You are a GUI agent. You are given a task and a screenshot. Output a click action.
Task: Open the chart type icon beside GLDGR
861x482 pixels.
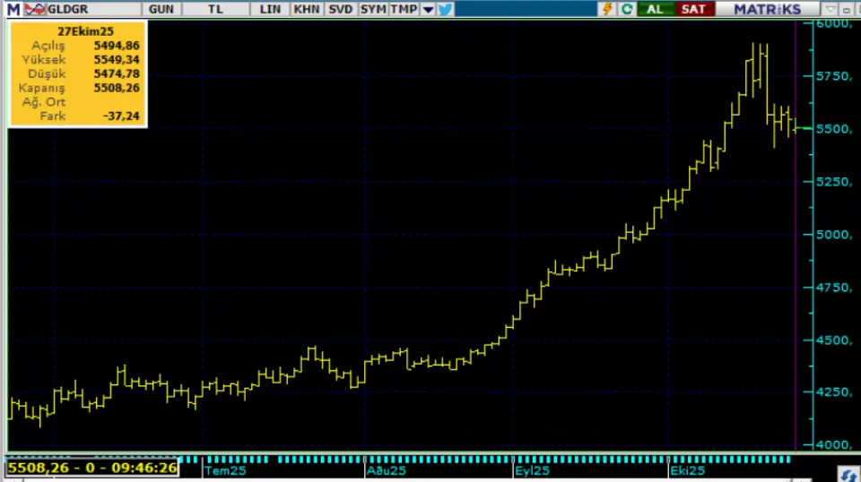pyautogui.click(x=35, y=9)
